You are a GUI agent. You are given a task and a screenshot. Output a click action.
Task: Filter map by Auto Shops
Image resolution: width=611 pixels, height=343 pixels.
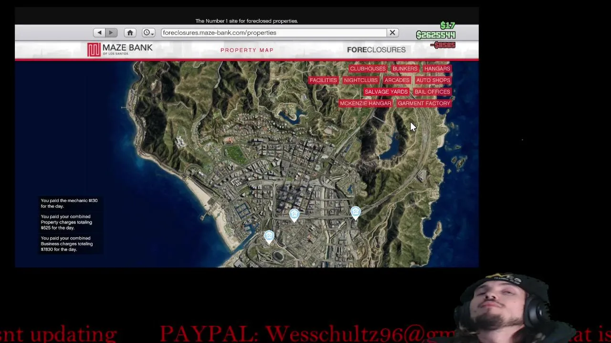[x=433, y=80]
